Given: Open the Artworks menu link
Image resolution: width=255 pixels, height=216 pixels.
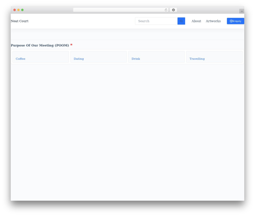Looking at the screenshot, I should [x=213, y=21].
